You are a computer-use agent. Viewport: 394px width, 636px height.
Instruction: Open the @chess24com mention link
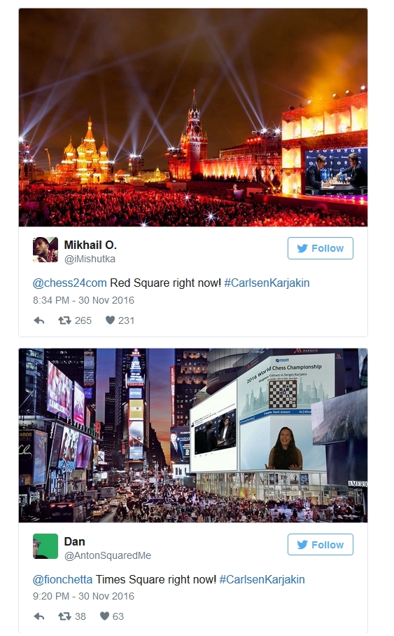[70, 283]
